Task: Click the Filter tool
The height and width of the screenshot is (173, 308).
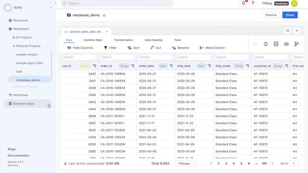Action: coord(110,48)
